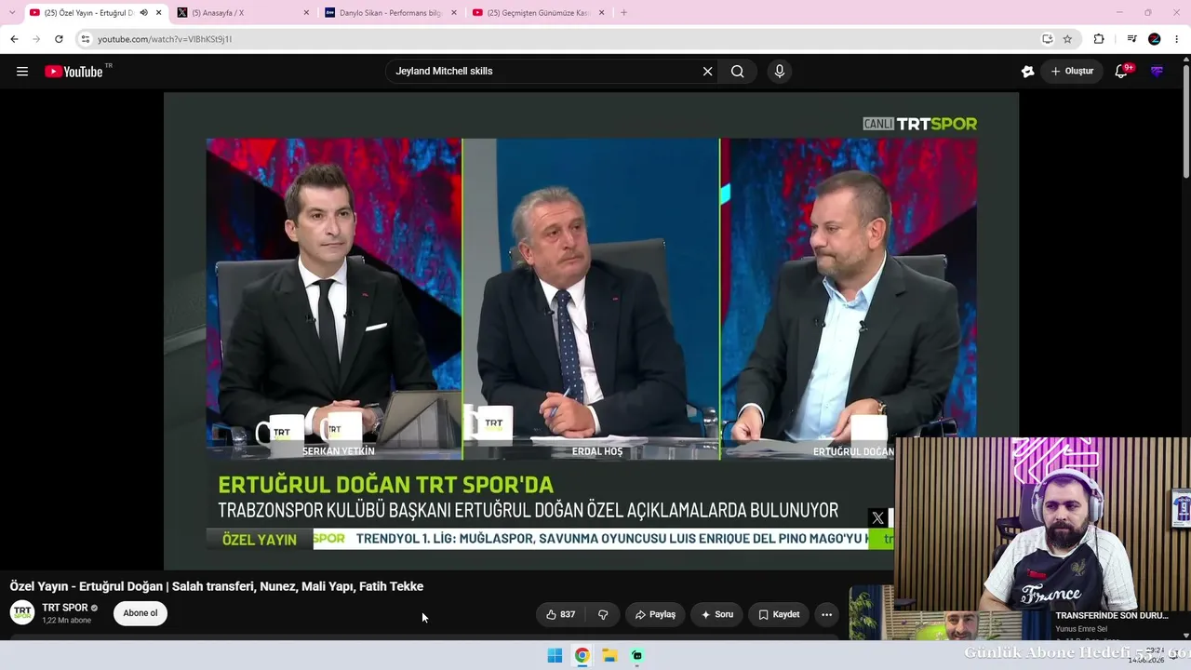
Task: Close the Geçmişten Günümüze tab
Action: 602,13
